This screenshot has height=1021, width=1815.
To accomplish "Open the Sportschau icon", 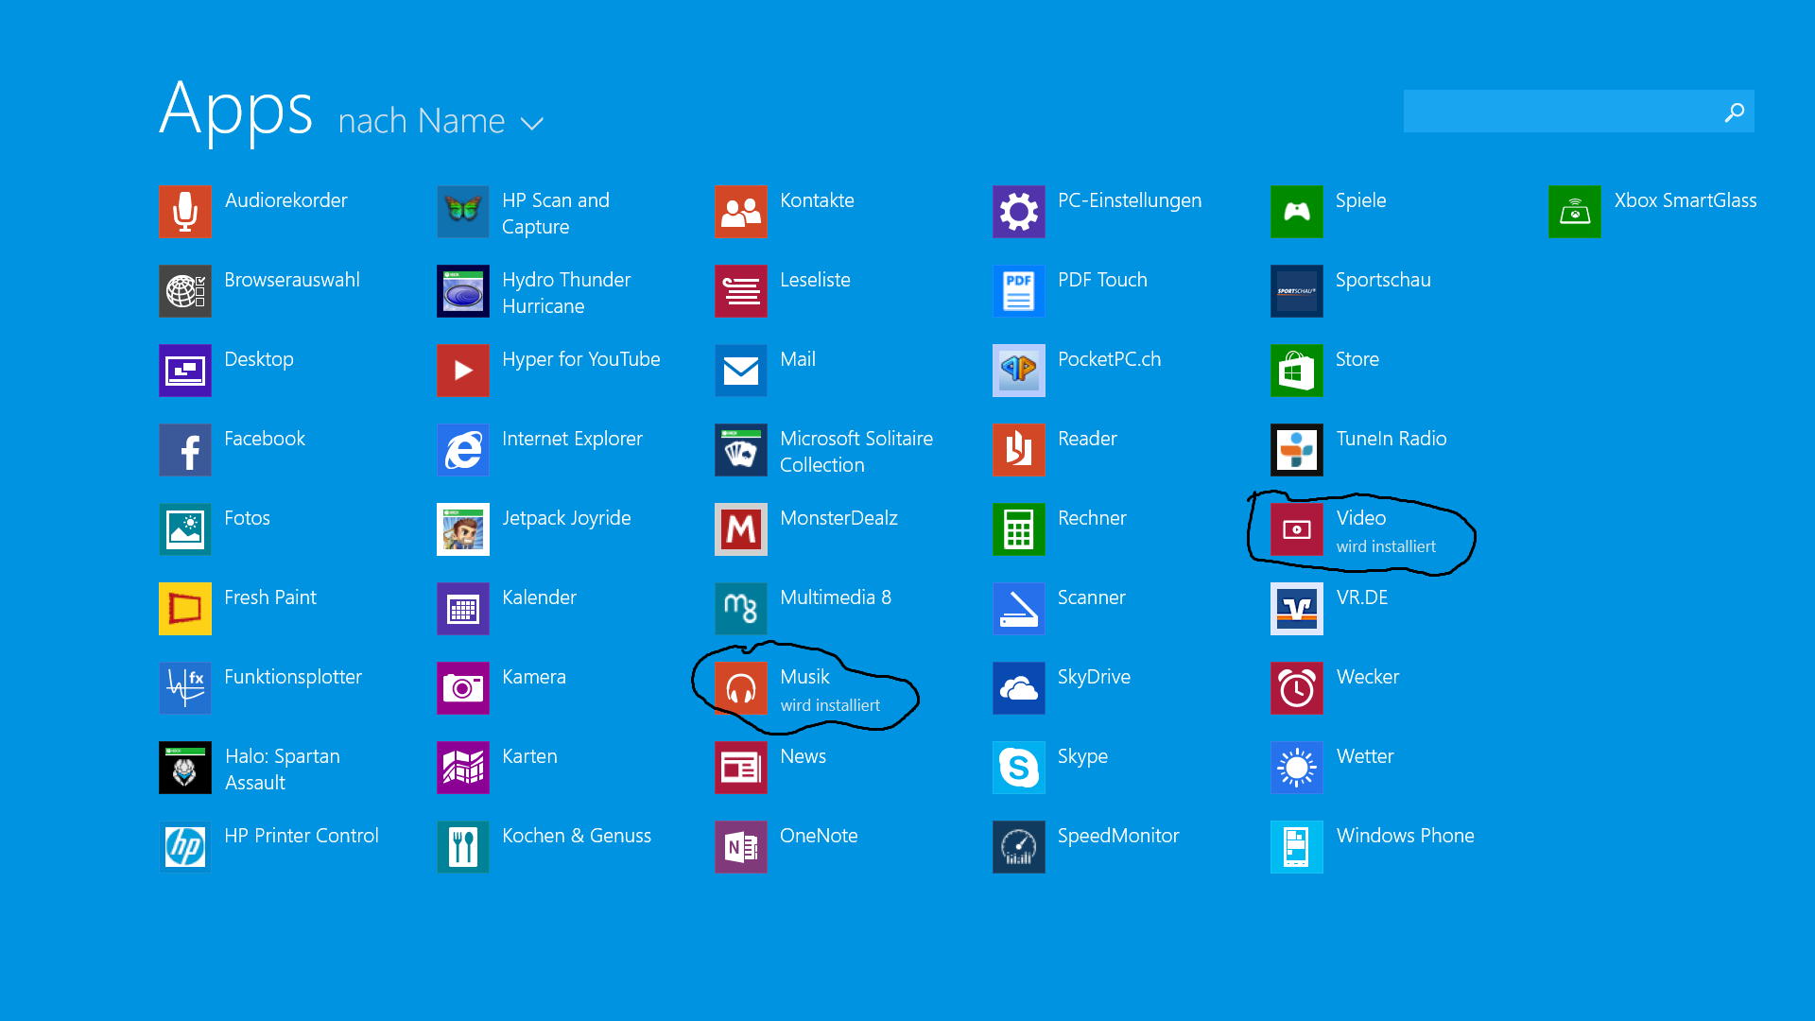I will [x=1297, y=291].
